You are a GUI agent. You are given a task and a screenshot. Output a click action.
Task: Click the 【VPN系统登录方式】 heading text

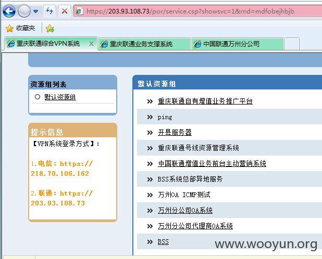(x=64, y=144)
